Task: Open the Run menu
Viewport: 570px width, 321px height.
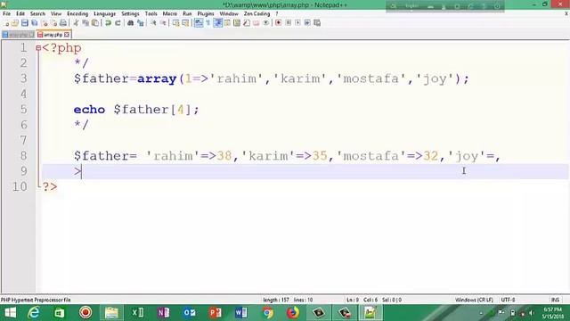Action: click(187, 13)
